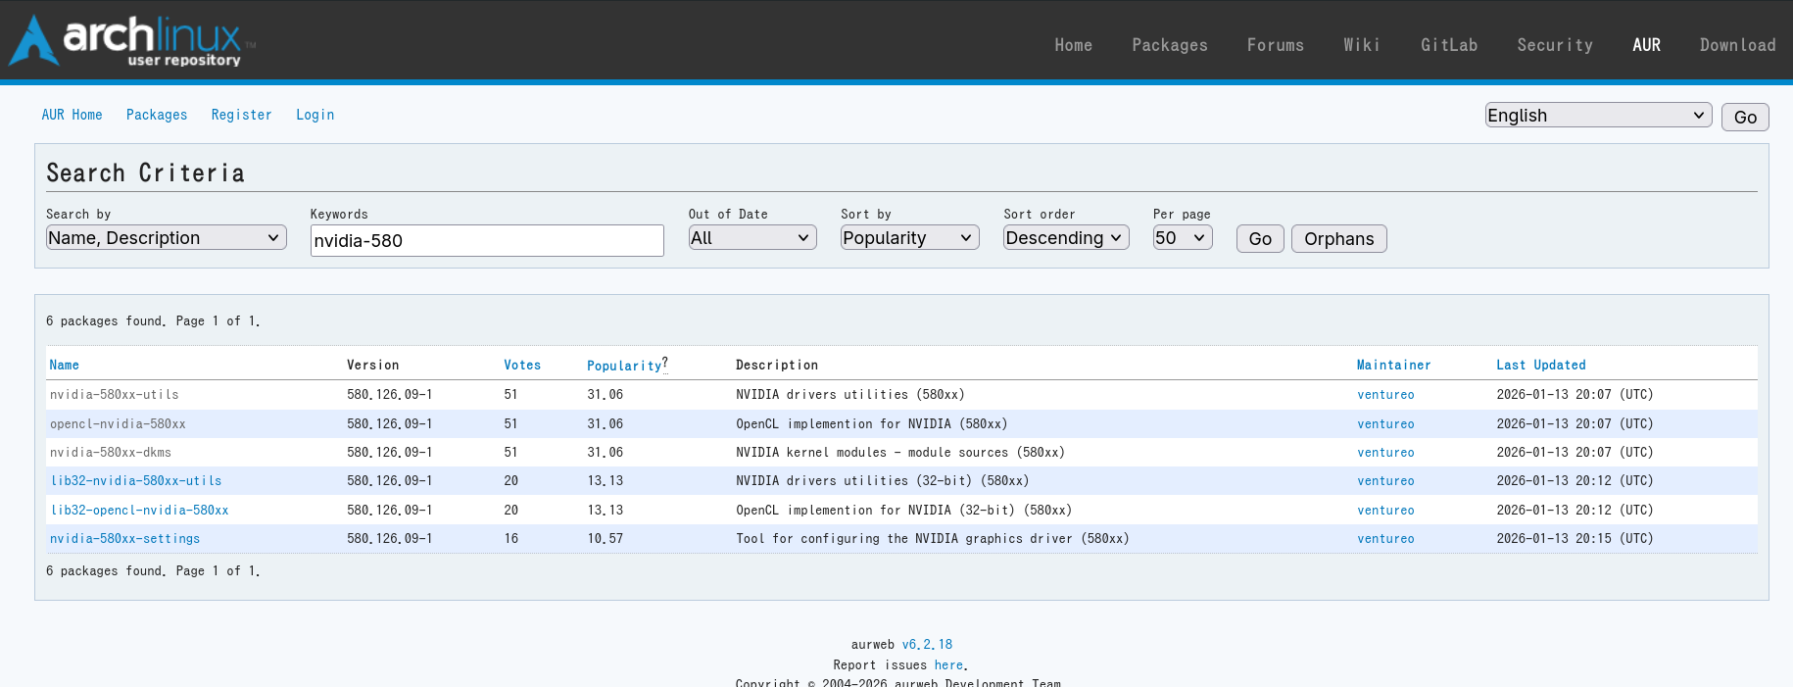Open lib32-nvidia-580xx-utils package page

(x=136, y=481)
